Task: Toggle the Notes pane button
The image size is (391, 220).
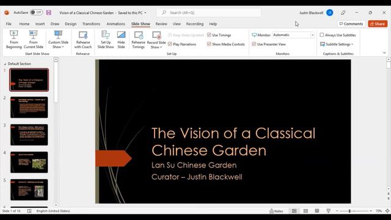Action: click(276, 211)
